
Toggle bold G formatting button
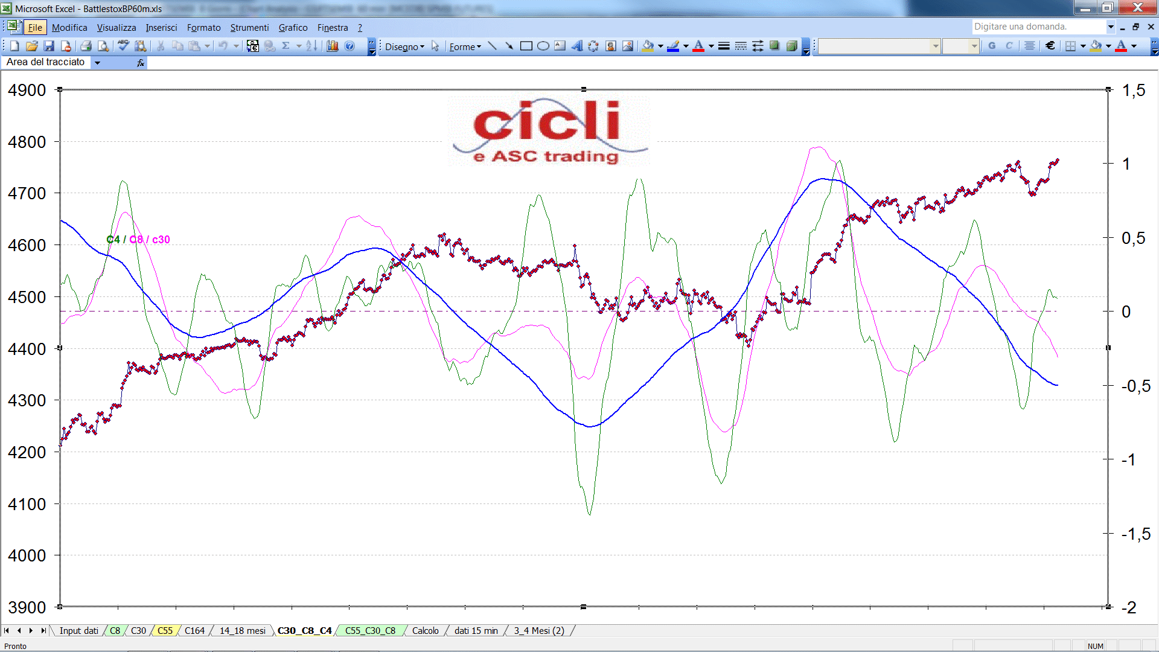[x=992, y=46]
